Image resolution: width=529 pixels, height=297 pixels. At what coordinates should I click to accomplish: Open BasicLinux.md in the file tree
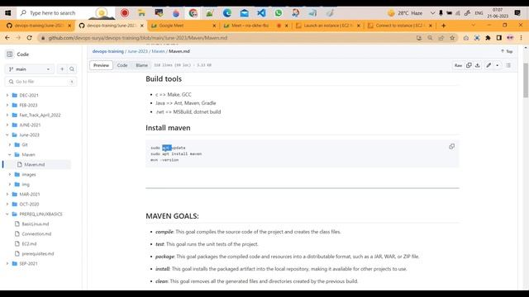pos(36,224)
